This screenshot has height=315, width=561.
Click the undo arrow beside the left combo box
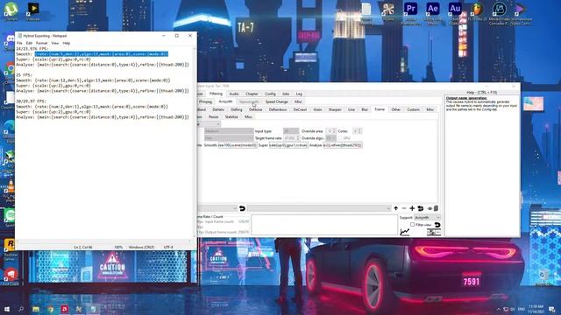pyautogui.click(x=242, y=208)
